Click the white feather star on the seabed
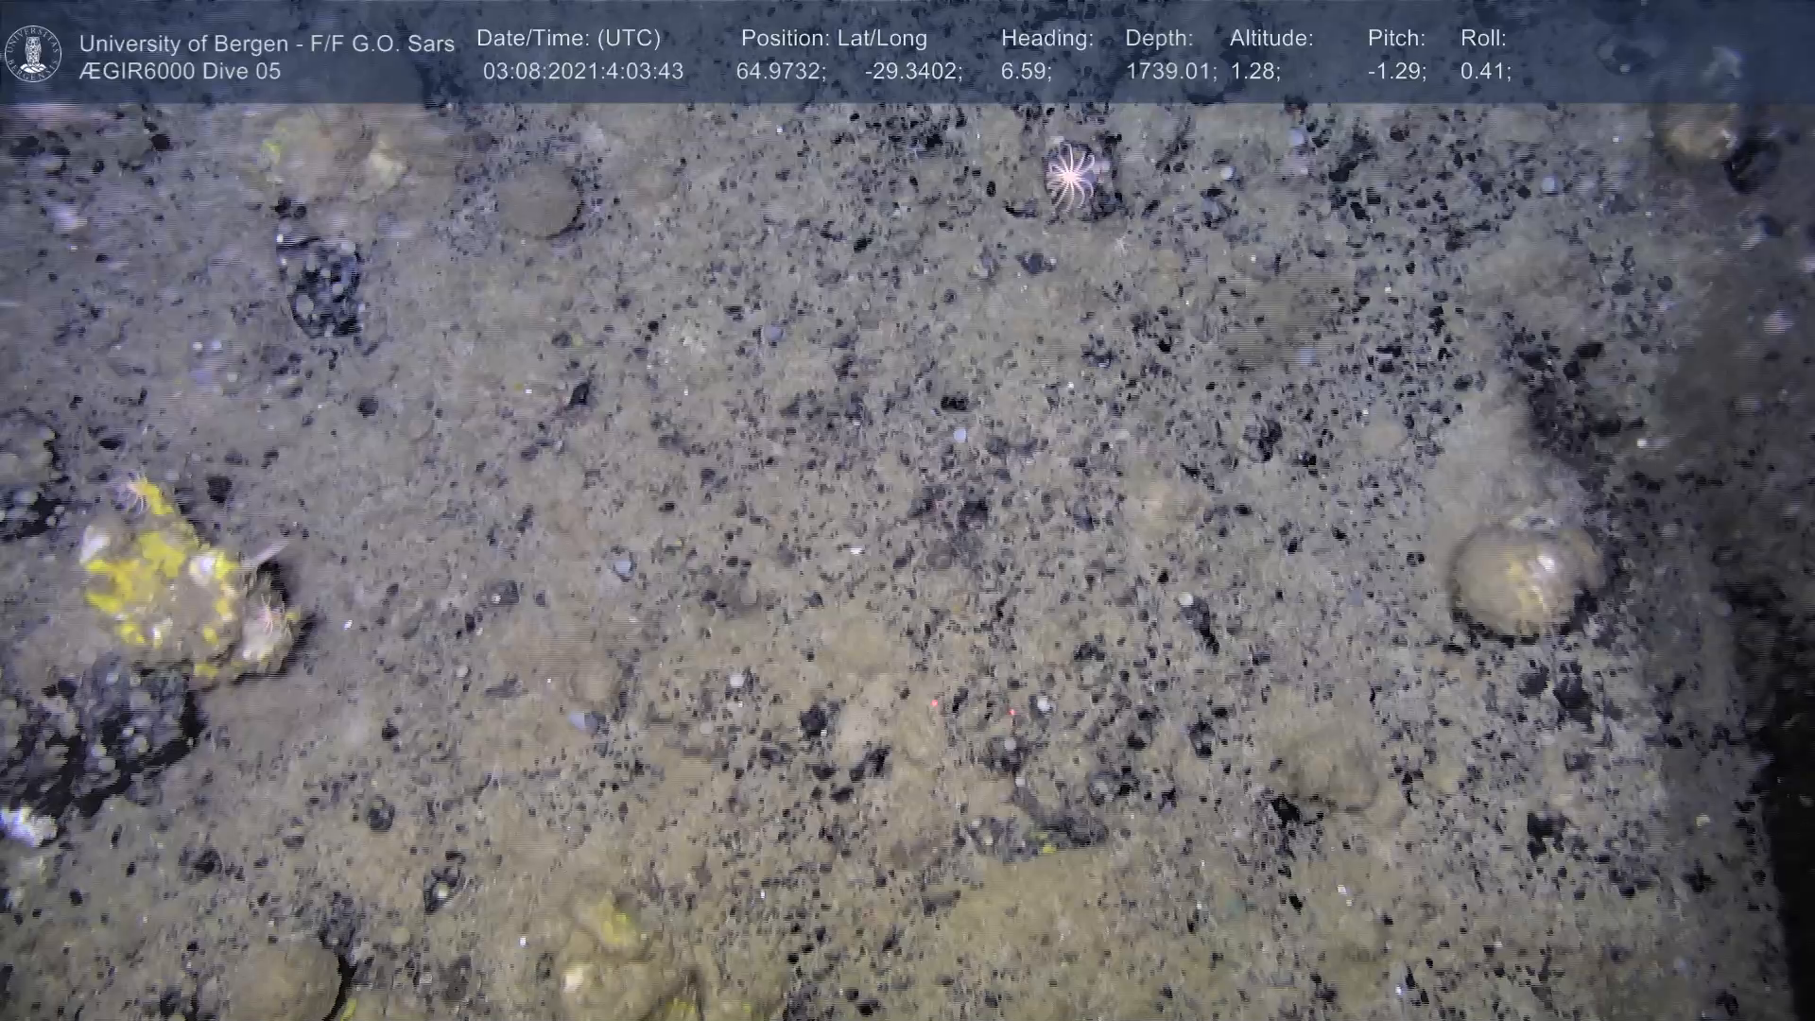Screen dimensions: 1815x1021 [x=1071, y=175]
